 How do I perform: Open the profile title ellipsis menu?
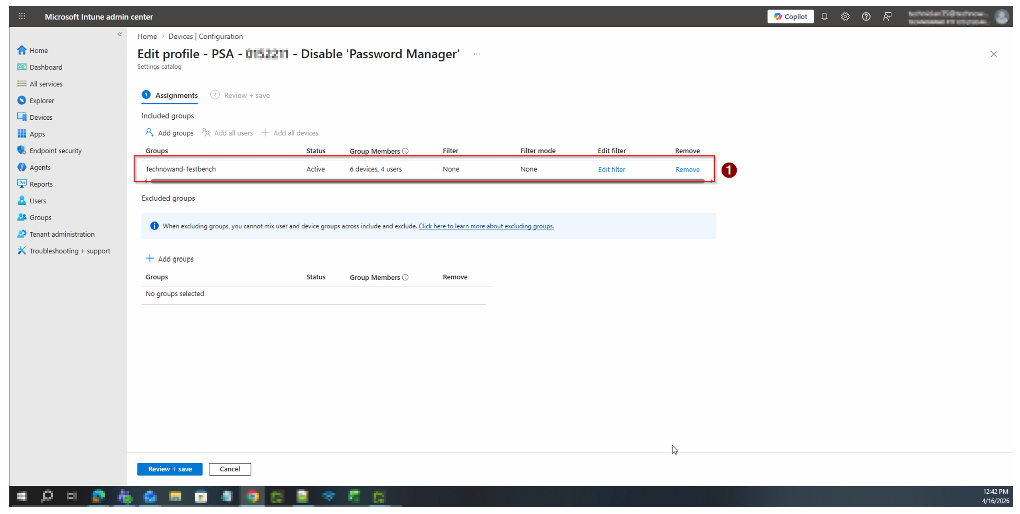[x=476, y=54]
